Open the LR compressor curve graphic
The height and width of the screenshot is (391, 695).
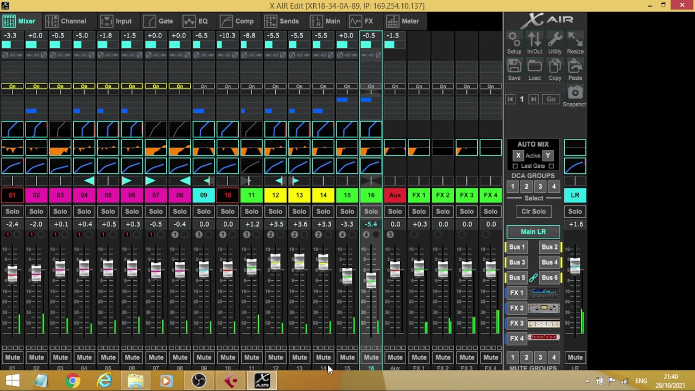tap(575, 166)
